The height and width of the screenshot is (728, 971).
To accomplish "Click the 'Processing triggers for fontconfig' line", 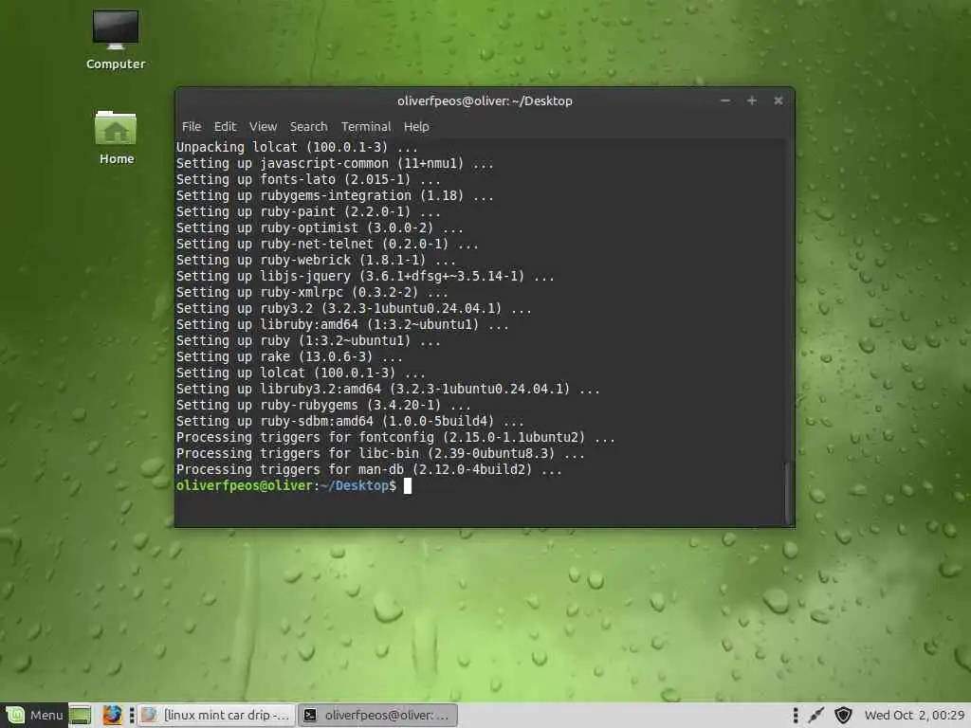I will 395,437.
